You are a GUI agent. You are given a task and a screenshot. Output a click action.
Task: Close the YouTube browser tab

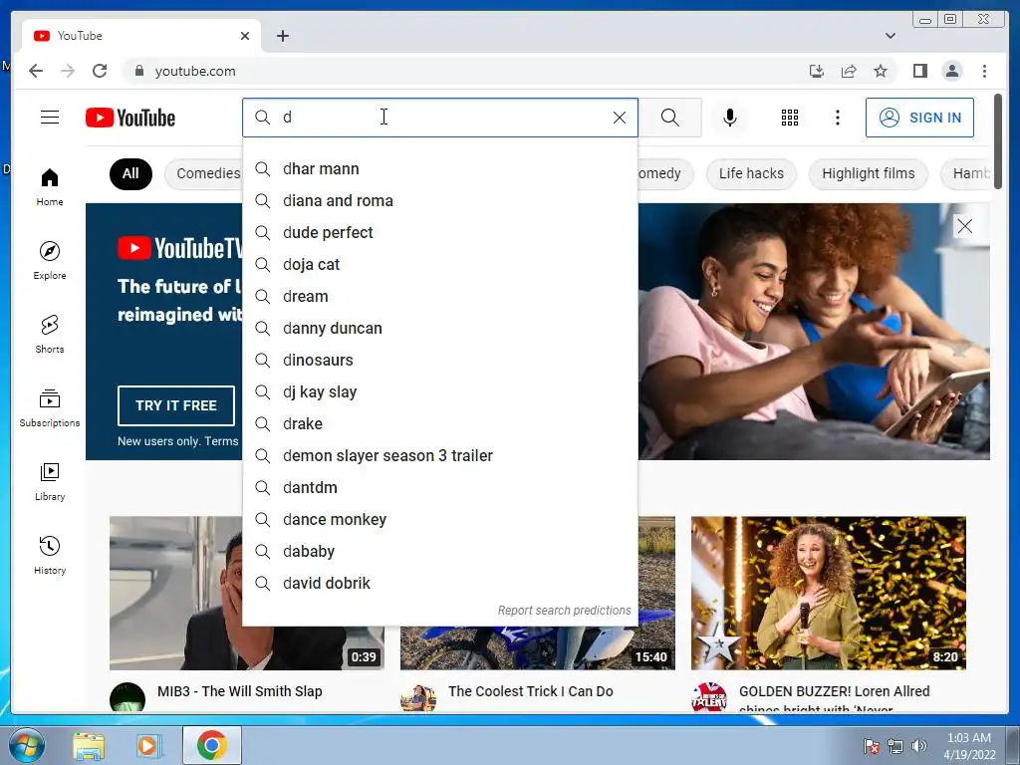coord(245,36)
